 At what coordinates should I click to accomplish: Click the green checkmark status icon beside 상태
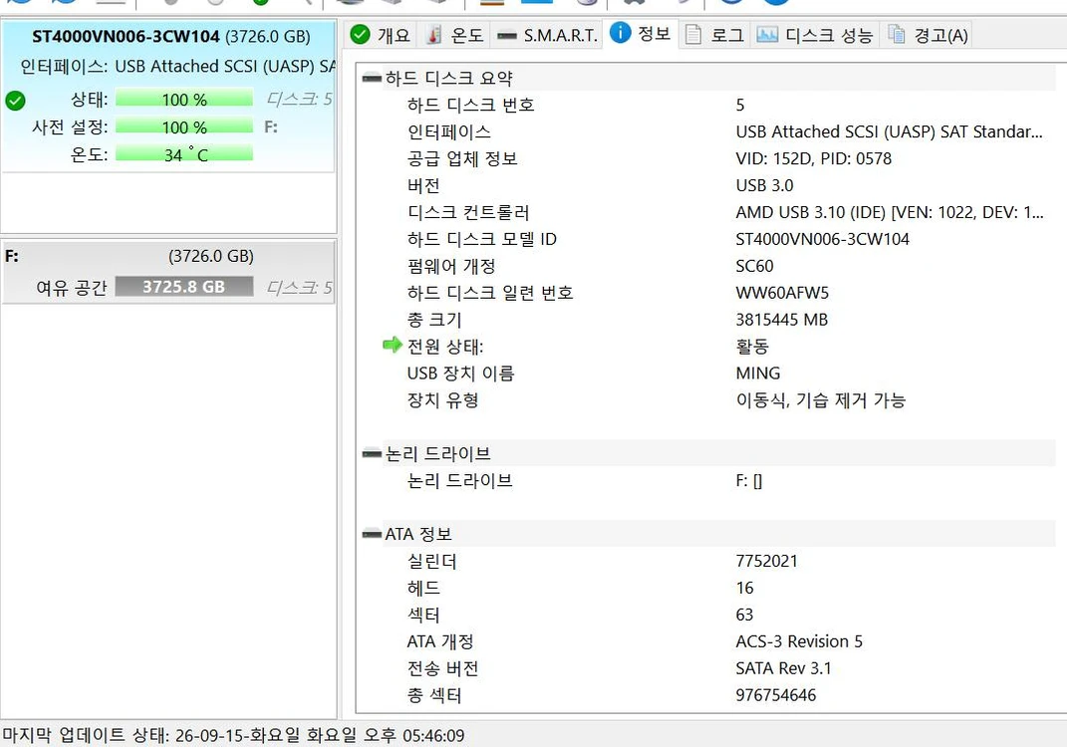(15, 101)
